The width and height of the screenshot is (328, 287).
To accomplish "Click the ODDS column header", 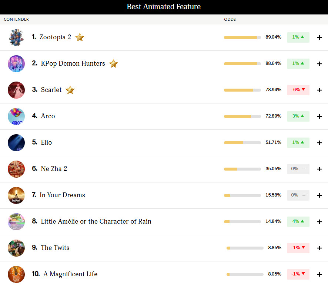I will [230, 19].
